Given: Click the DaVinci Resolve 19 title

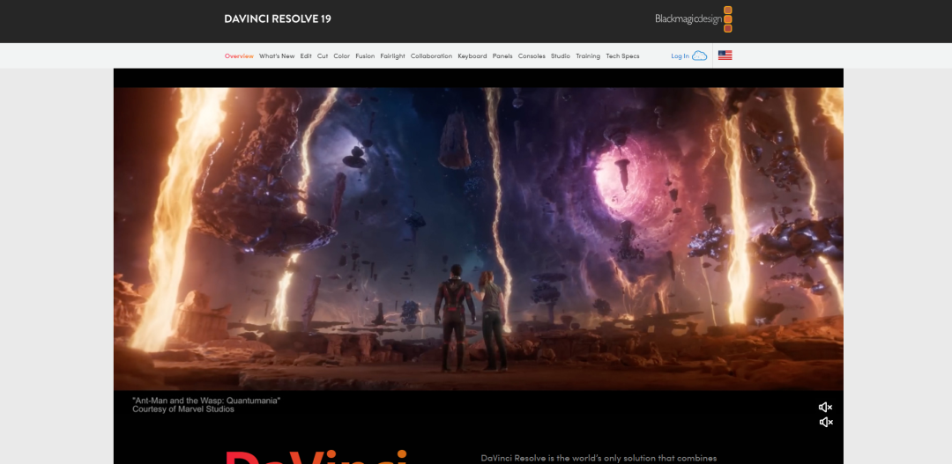Looking at the screenshot, I should pyautogui.click(x=278, y=18).
